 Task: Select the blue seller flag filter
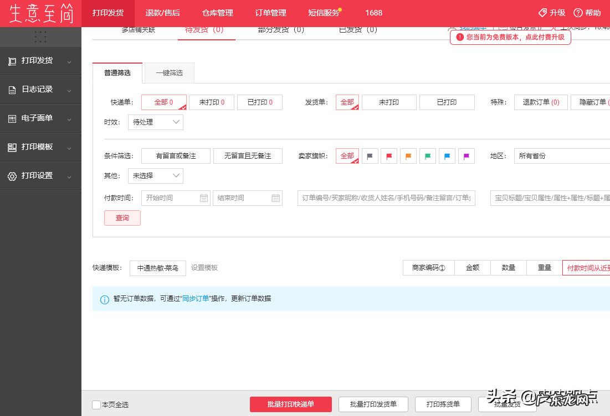click(x=447, y=156)
